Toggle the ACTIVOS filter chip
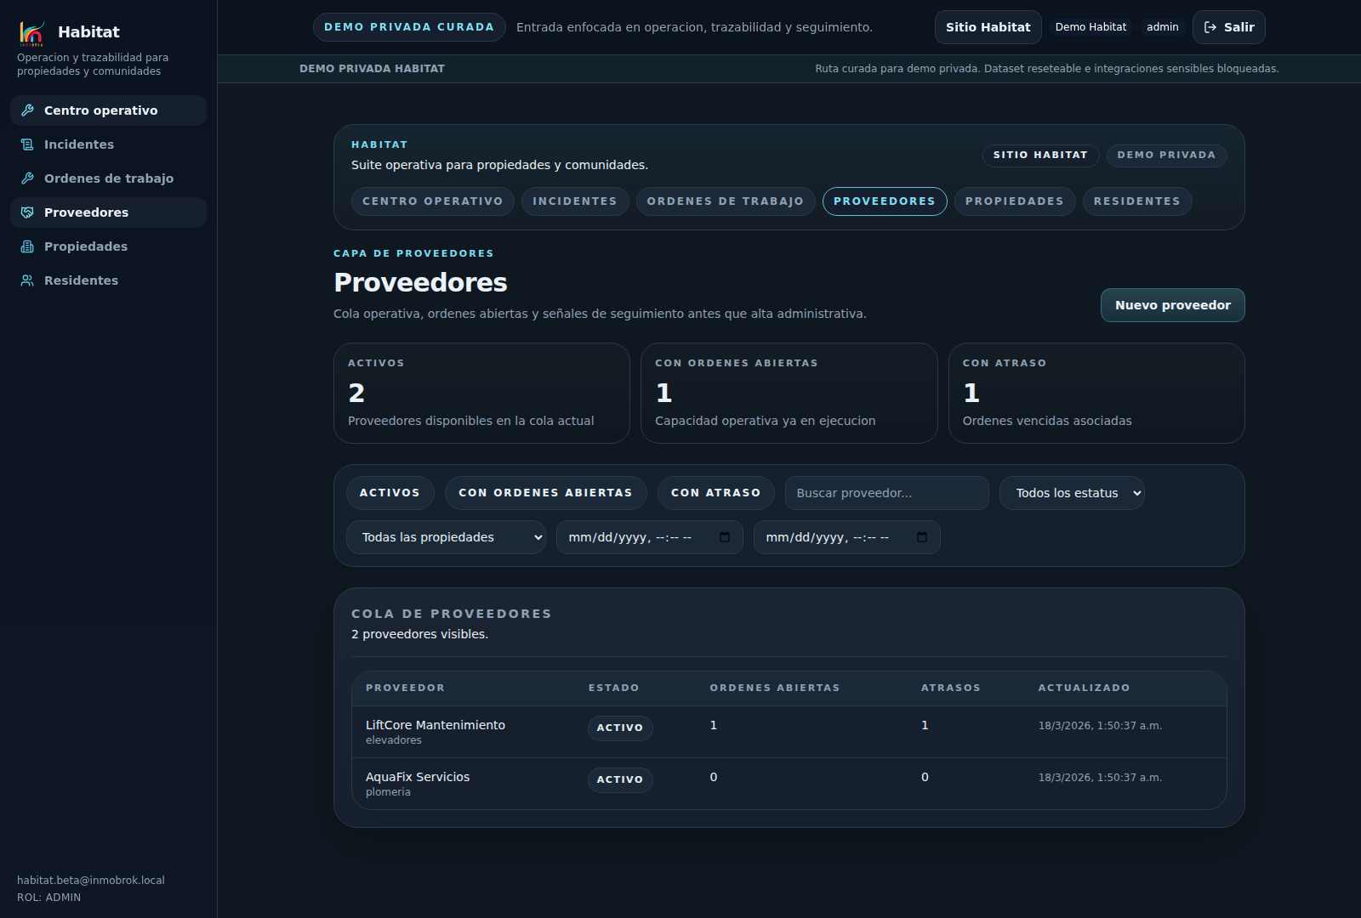The image size is (1361, 918). pyautogui.click(x=390, y=492)
